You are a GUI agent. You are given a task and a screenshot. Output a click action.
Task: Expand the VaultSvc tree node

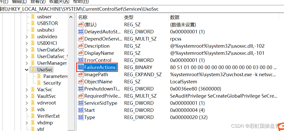(x=27, y=96)
